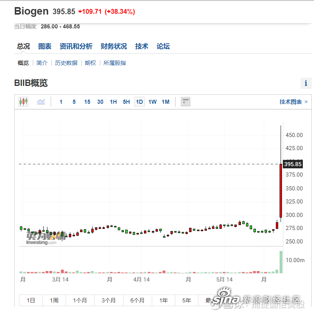
Task: Select the 1W chart interval
Action: pyautogui.click(x=153, y=102)
